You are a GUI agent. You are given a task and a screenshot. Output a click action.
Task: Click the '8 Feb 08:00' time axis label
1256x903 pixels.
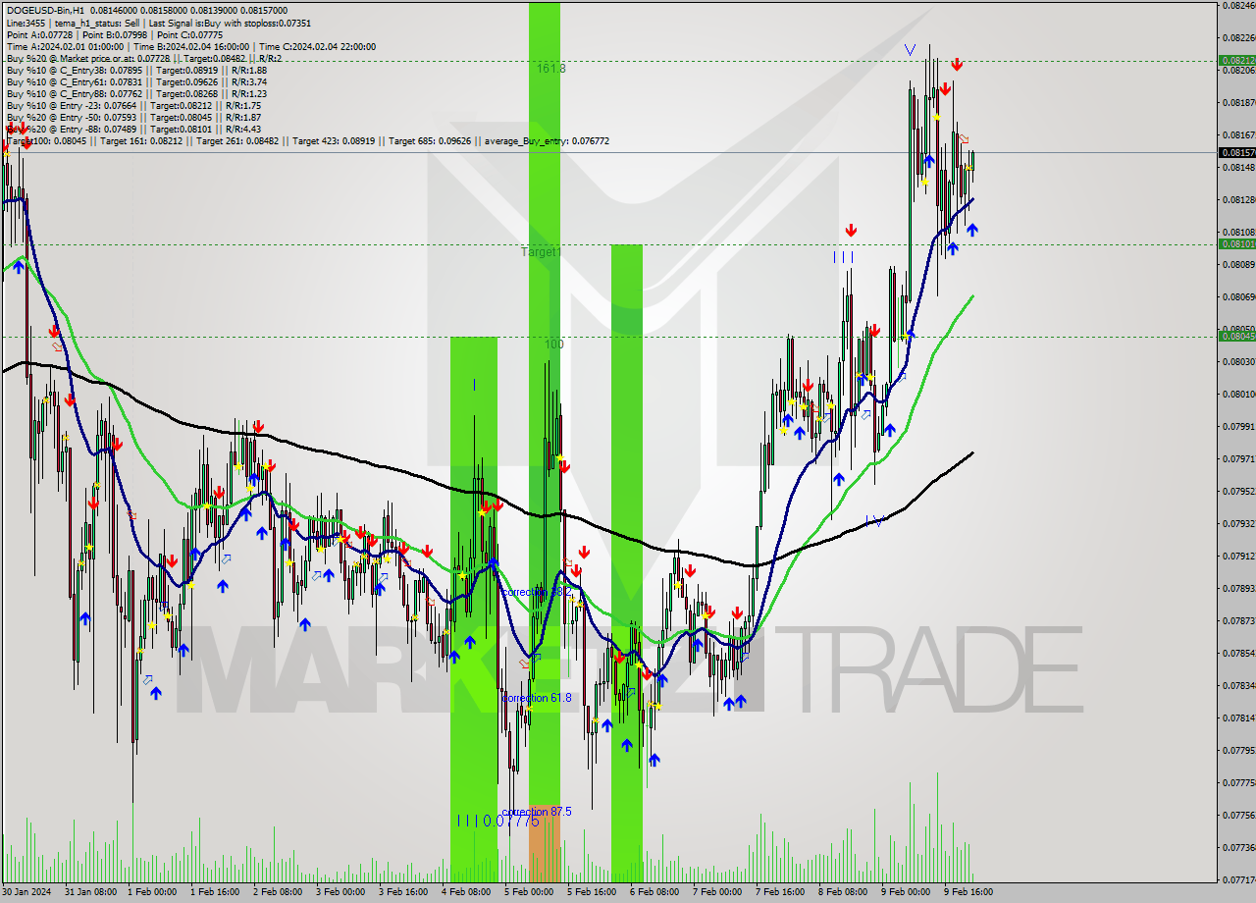pos(844,892)
